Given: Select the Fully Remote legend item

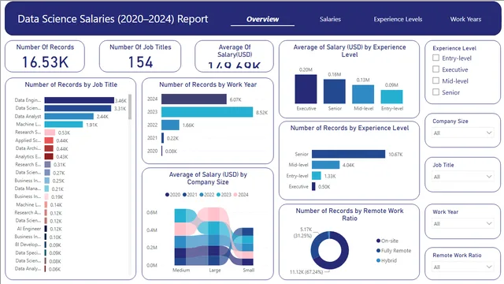Looking at the screenshot, I should (x=394, y=251).
